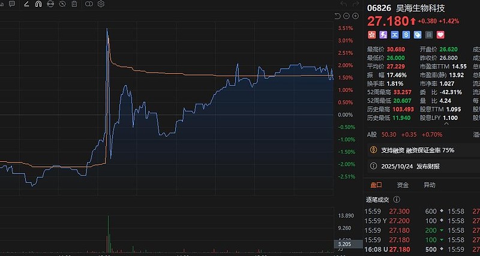Select the trend line drawing tool
The height and width of the screenshot is (256, 480).
(26, 4)
